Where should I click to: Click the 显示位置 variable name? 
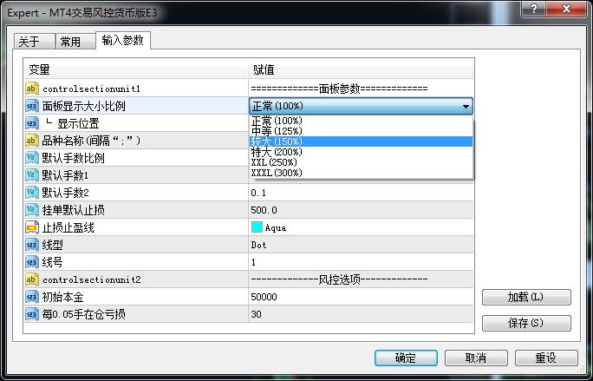(x=78, y=123)
